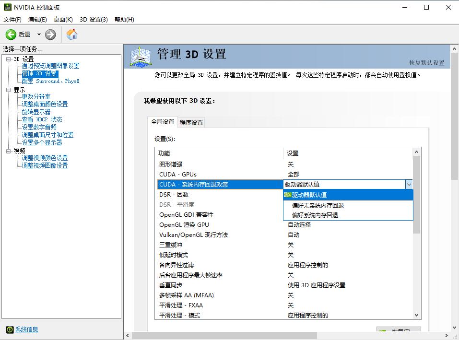Select 通过预览调整图像设置 in the tree
This screenshot has width=459, height=340.
click(50, 66)
